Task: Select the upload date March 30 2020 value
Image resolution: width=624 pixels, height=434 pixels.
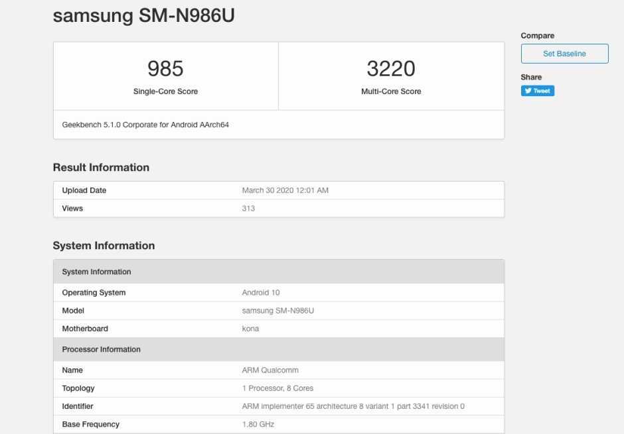Action: click(x=285, y=190)
